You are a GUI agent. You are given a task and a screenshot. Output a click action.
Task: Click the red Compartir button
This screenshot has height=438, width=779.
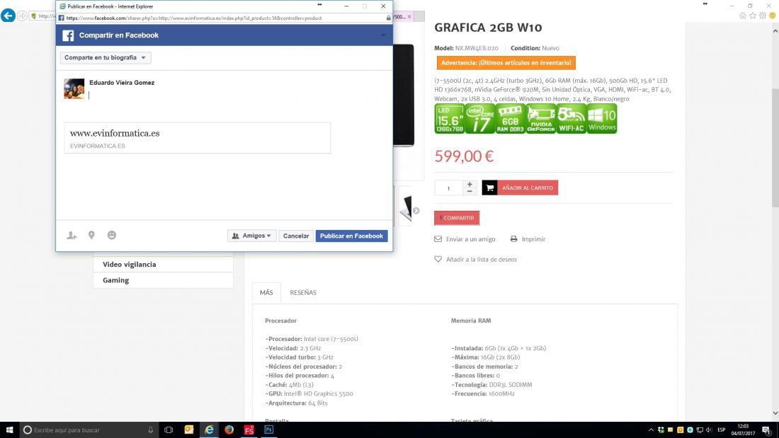(457, 218)
